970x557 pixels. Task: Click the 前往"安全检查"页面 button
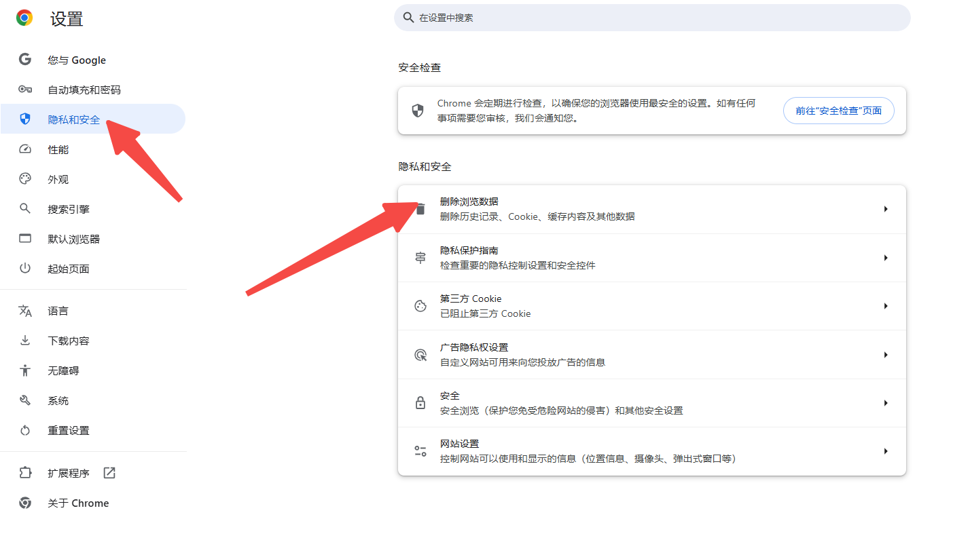838,110
